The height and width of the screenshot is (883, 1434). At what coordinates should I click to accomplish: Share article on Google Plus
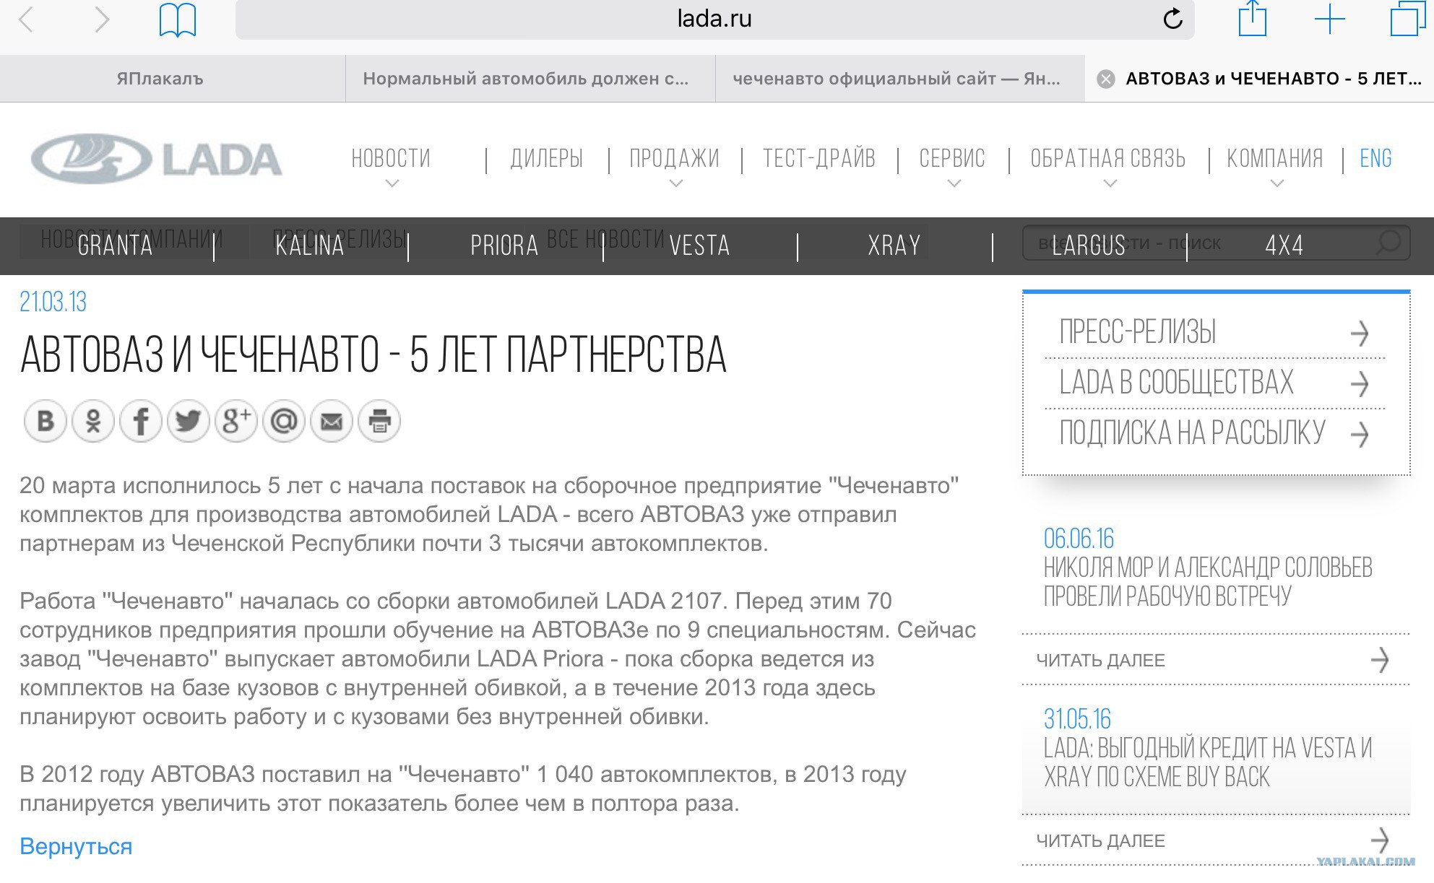pyautogui.click(x=236, y=421)
